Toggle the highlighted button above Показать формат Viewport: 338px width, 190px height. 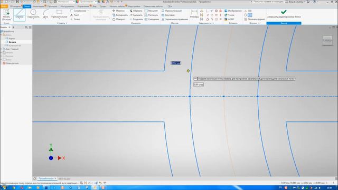250,15
